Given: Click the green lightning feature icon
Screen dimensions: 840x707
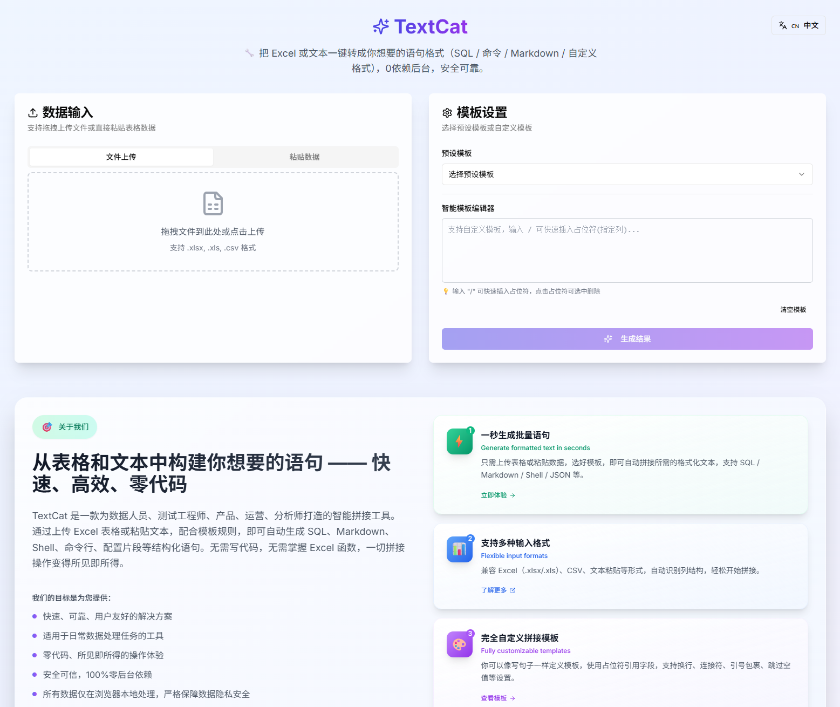Looking at the screenshot, I should click(460, 441).
